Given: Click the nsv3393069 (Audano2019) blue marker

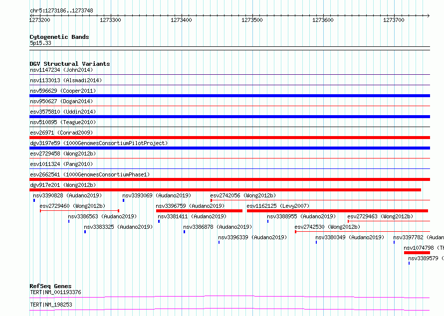Looking at the screenshot, I should point(123,200).
